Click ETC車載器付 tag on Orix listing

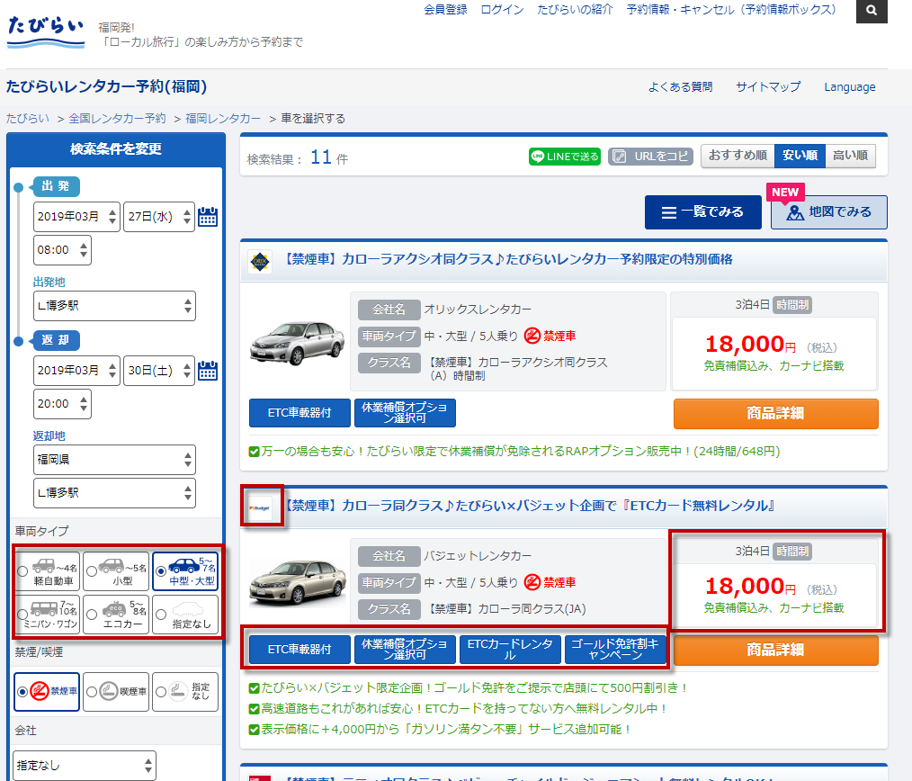click(x=300, y=413)
